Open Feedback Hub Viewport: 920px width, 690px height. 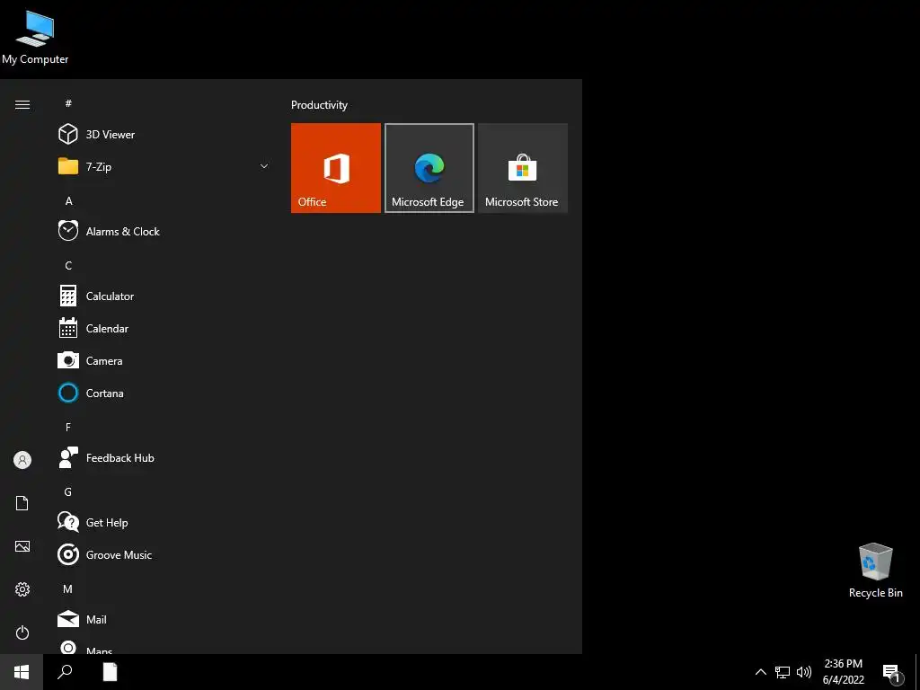click(164, 457)
